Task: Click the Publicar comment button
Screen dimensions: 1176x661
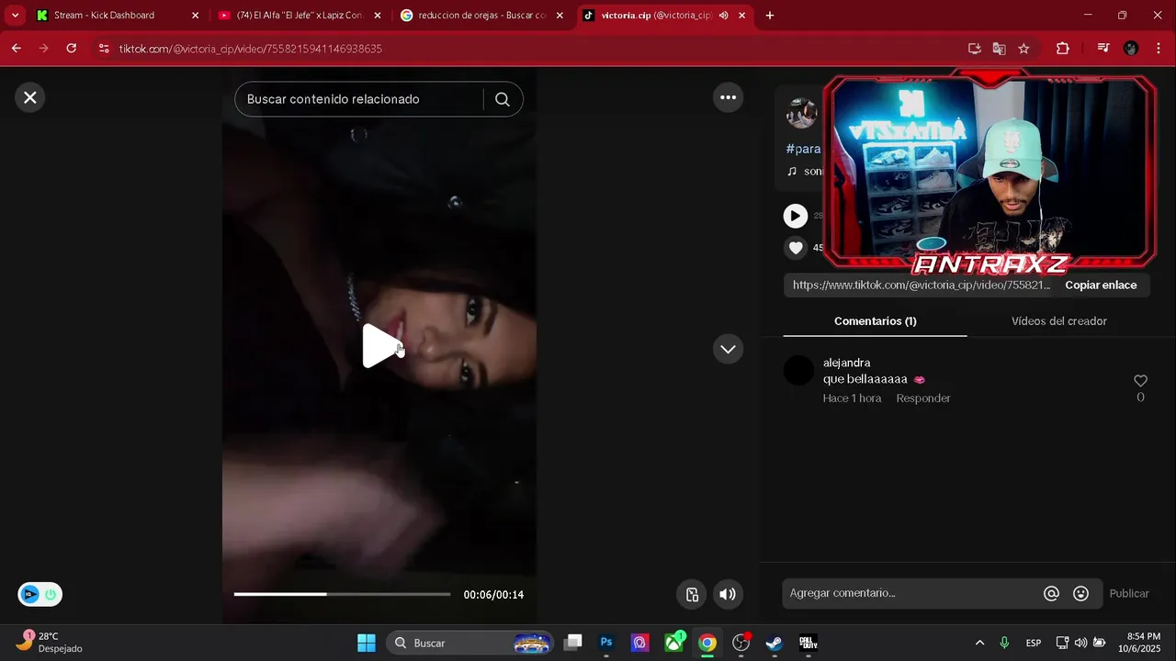Action: click(x=1129, y=594)
